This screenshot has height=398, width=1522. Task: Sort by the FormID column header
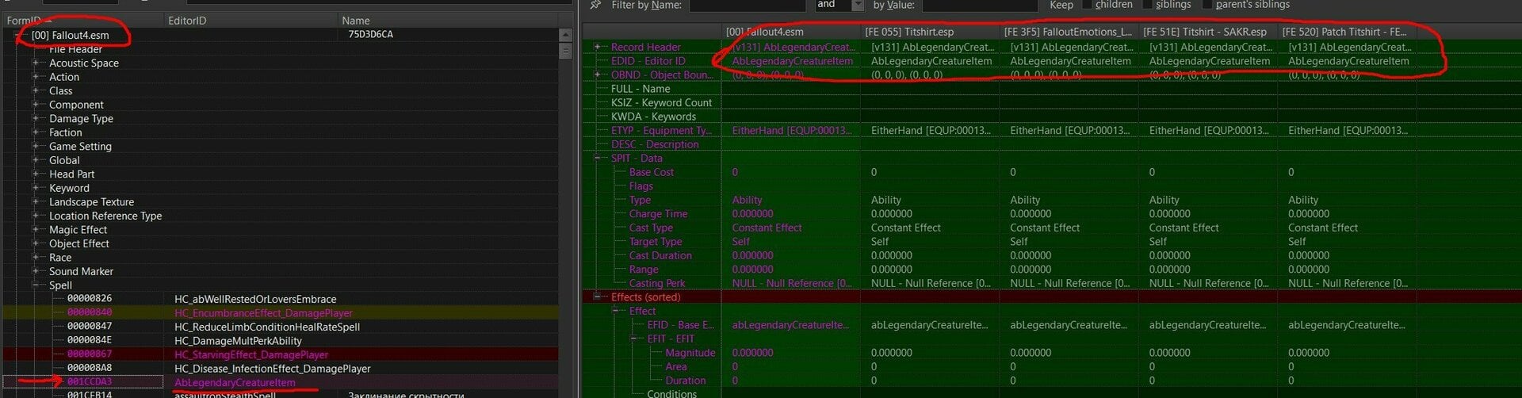[82, 21]
